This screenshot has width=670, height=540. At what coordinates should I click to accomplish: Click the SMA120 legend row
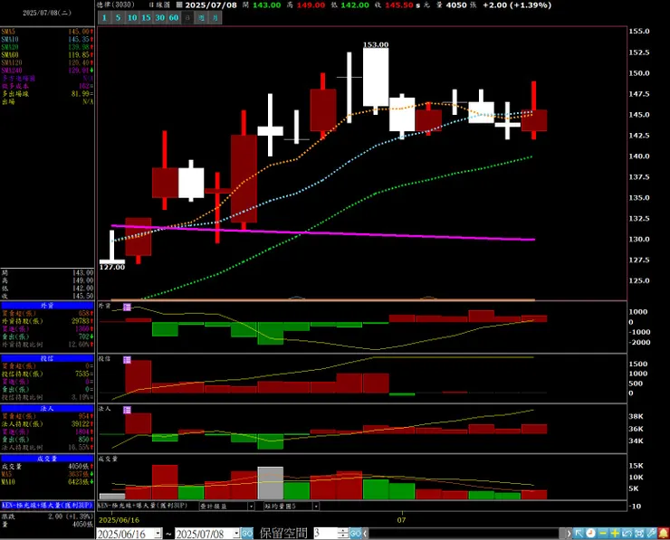pyautogui.click(x=47, y=62)
